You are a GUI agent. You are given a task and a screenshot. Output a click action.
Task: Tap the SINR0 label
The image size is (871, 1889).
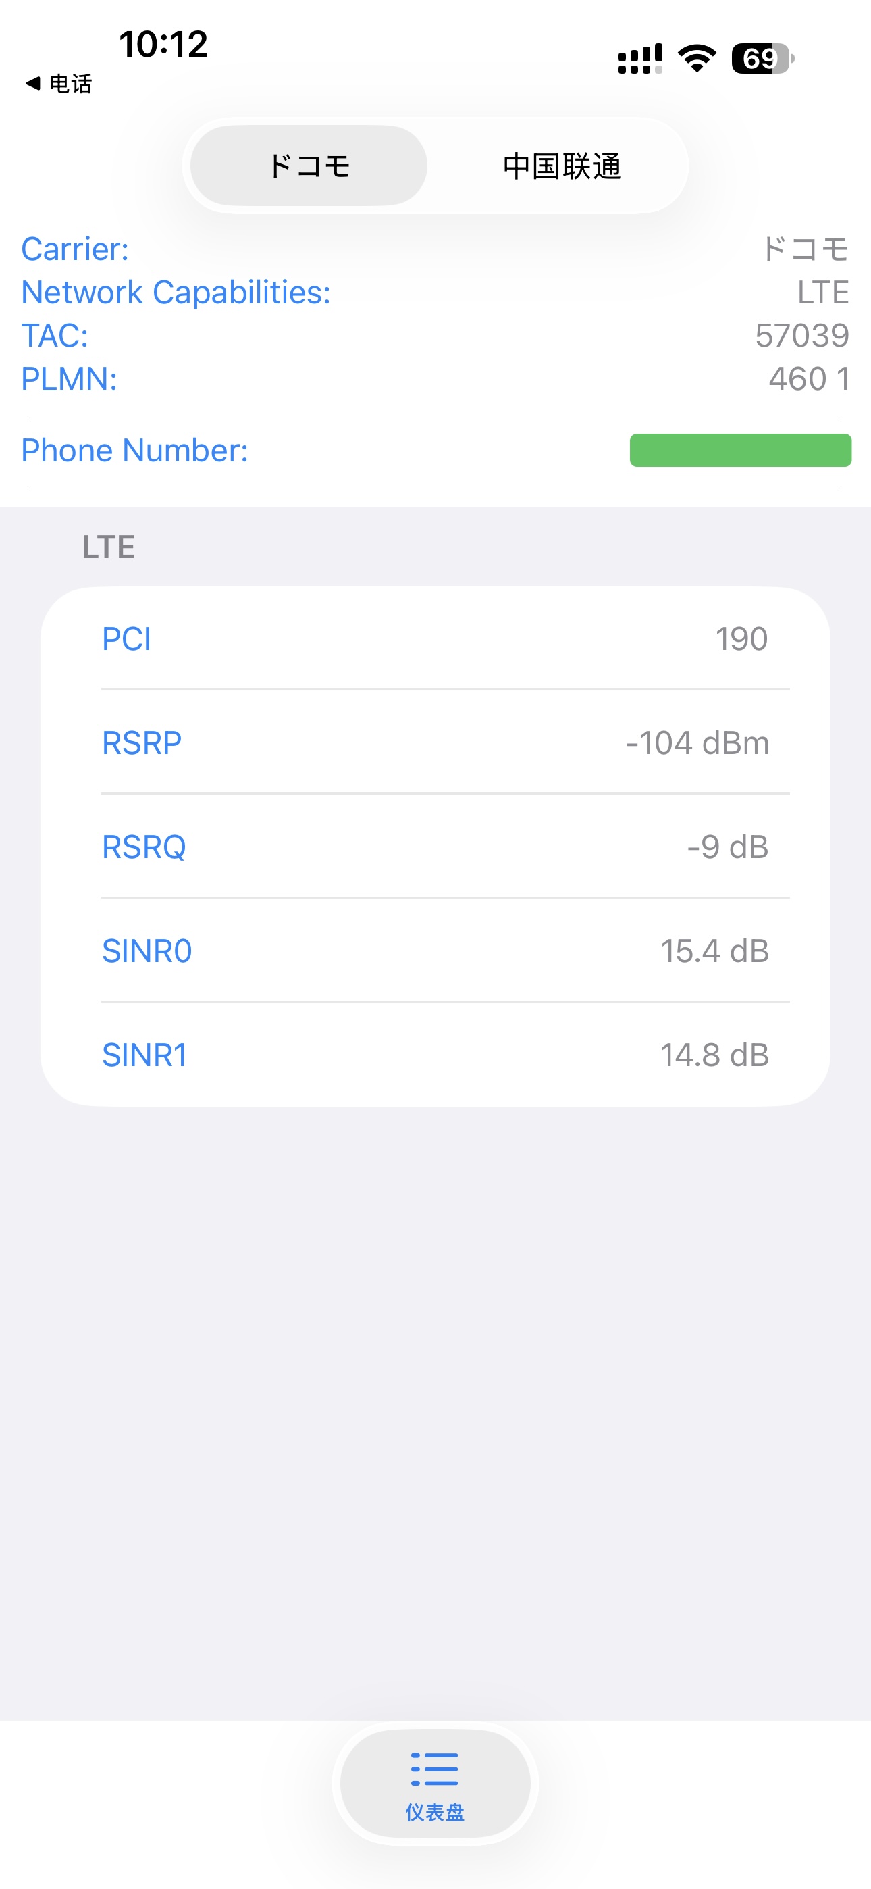147,951
